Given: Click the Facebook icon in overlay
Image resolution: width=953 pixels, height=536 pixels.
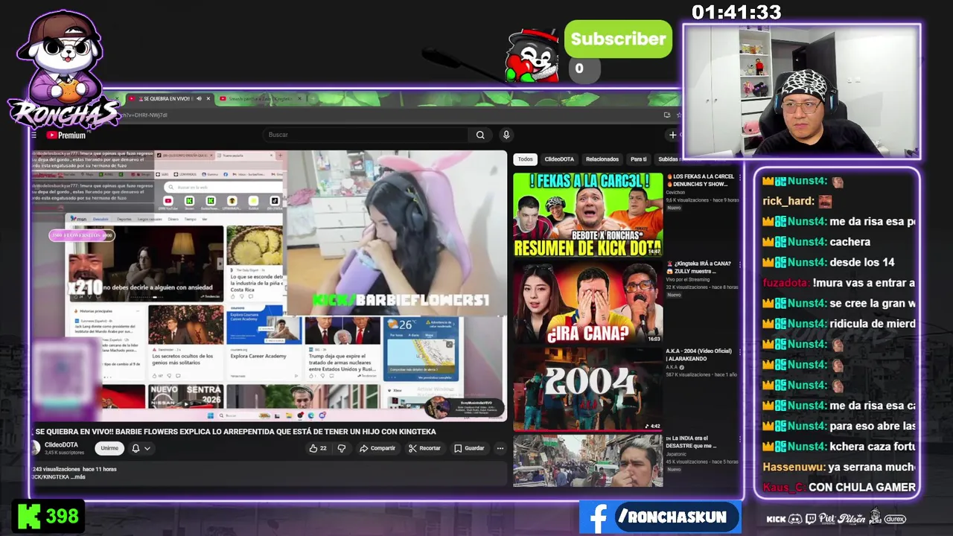Looking at the screenshot, I should coord(597,517).
